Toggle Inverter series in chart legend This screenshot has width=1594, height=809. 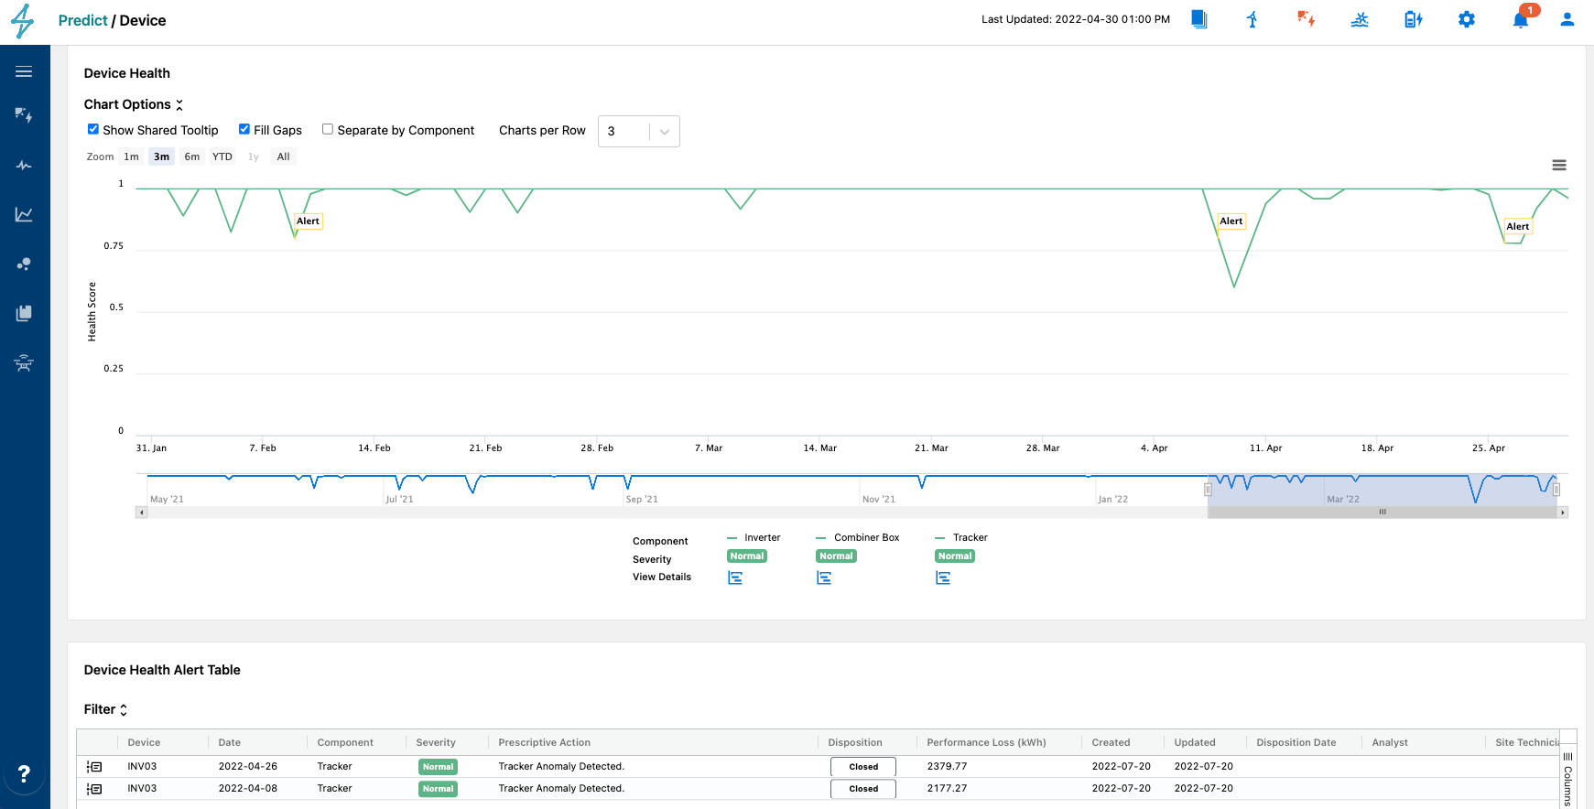(754, 538)
